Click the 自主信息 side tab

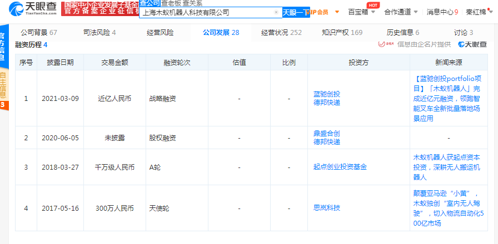pyautogui.click(x=3, y=85)
